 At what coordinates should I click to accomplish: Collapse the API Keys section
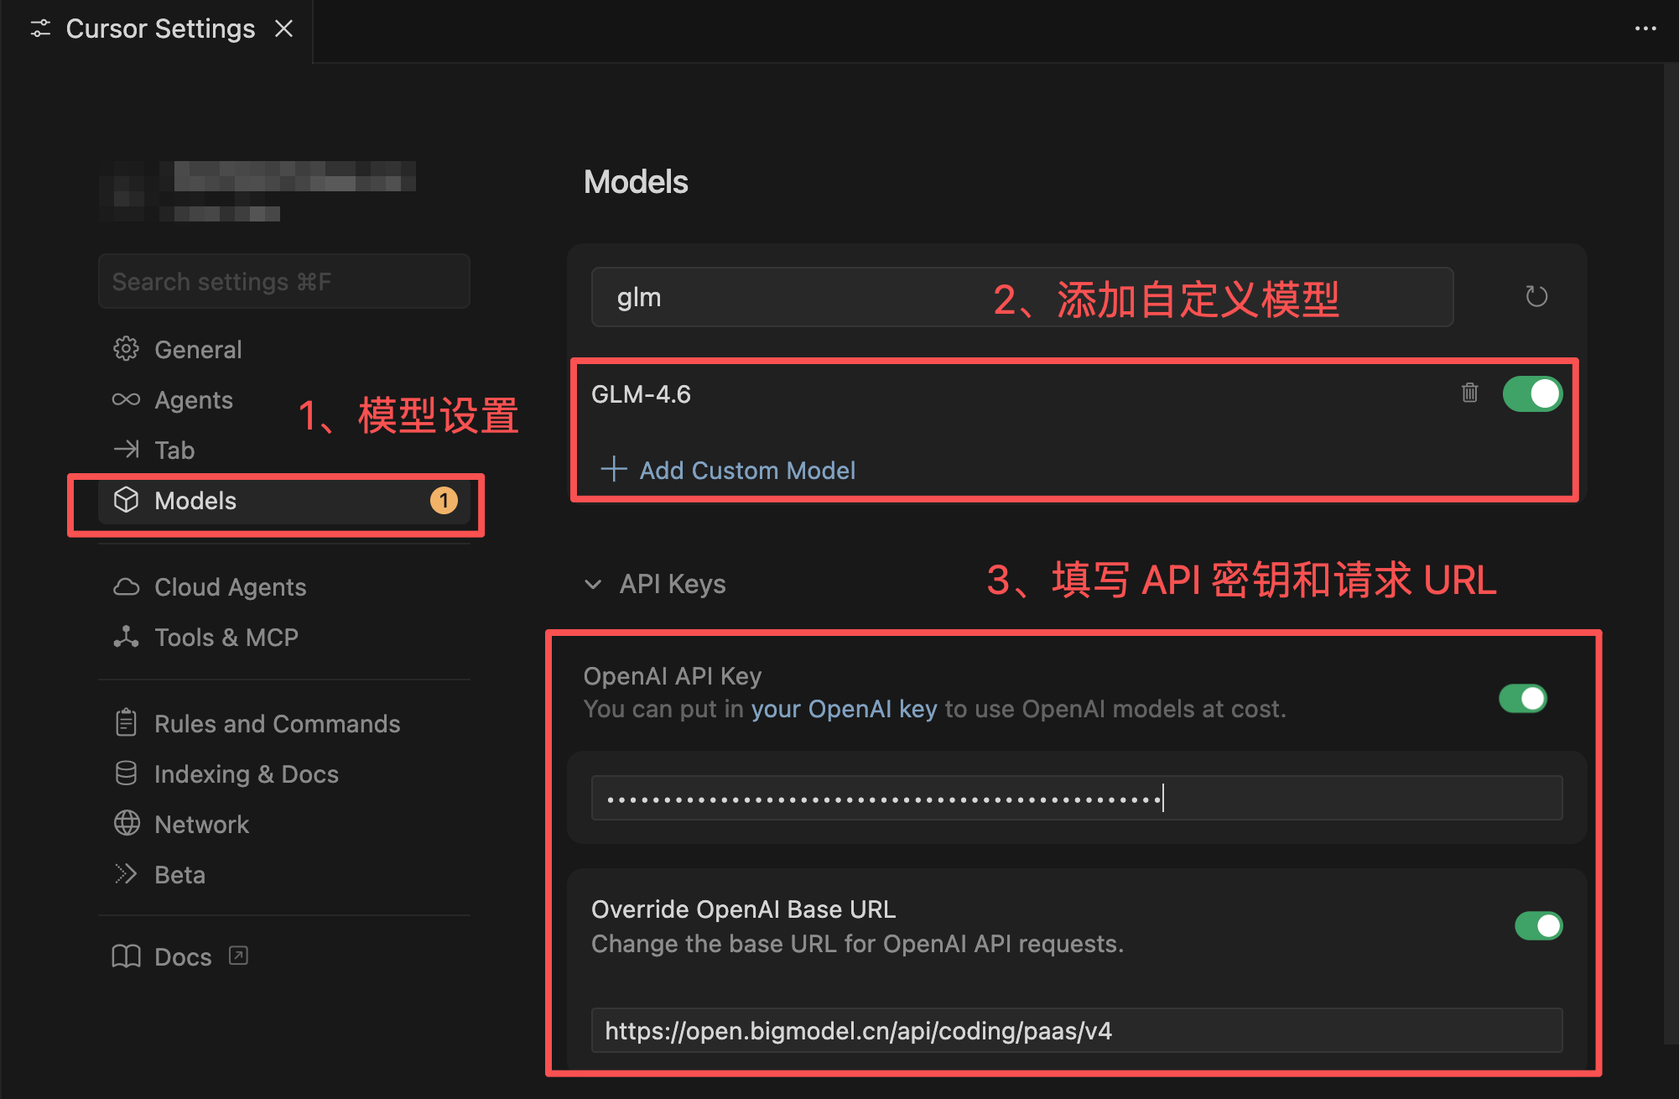pos(593,584)
